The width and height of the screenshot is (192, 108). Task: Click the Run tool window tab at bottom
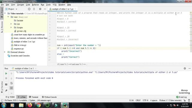(x=22, y=97)
